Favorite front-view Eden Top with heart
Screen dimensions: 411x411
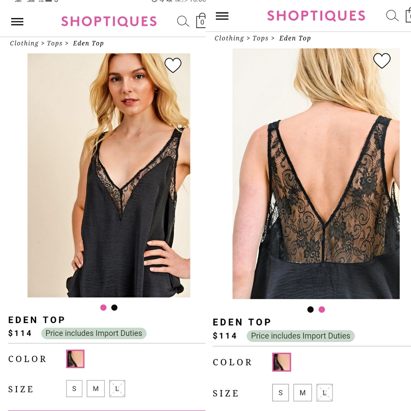coord(173,65)
